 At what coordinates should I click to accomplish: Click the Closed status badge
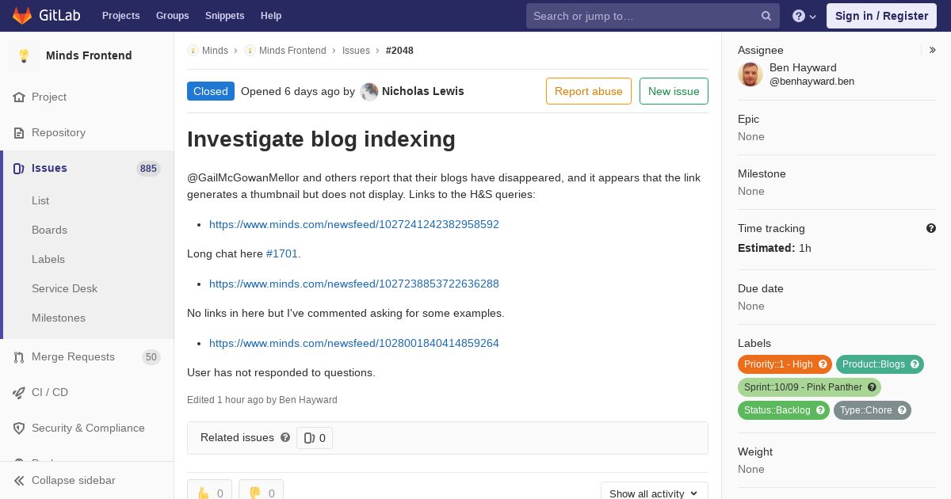point(211,91)
